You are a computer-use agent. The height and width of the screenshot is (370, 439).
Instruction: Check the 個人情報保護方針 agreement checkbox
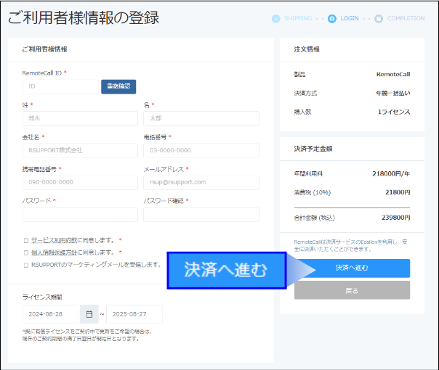(26, 252)
